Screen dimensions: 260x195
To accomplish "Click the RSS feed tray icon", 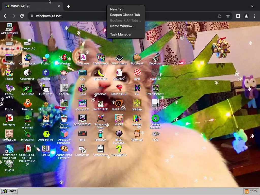I will point(247,191).
